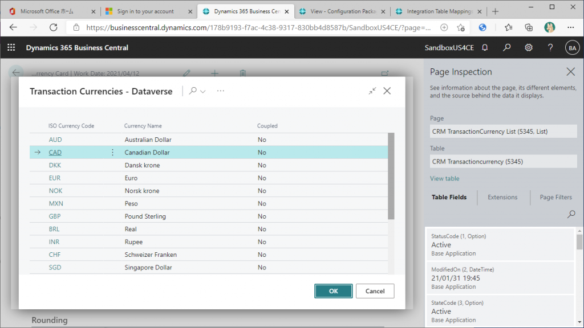Open the app launcher waffle menu
Screen dimensions: 584x328
(11, 48)
